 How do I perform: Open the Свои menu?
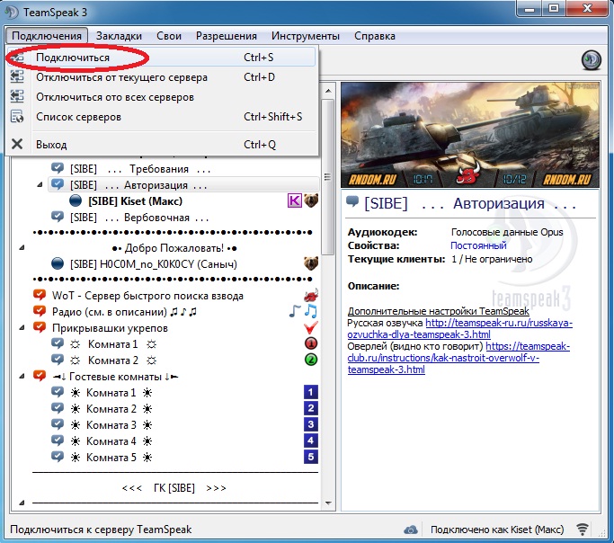169,36
